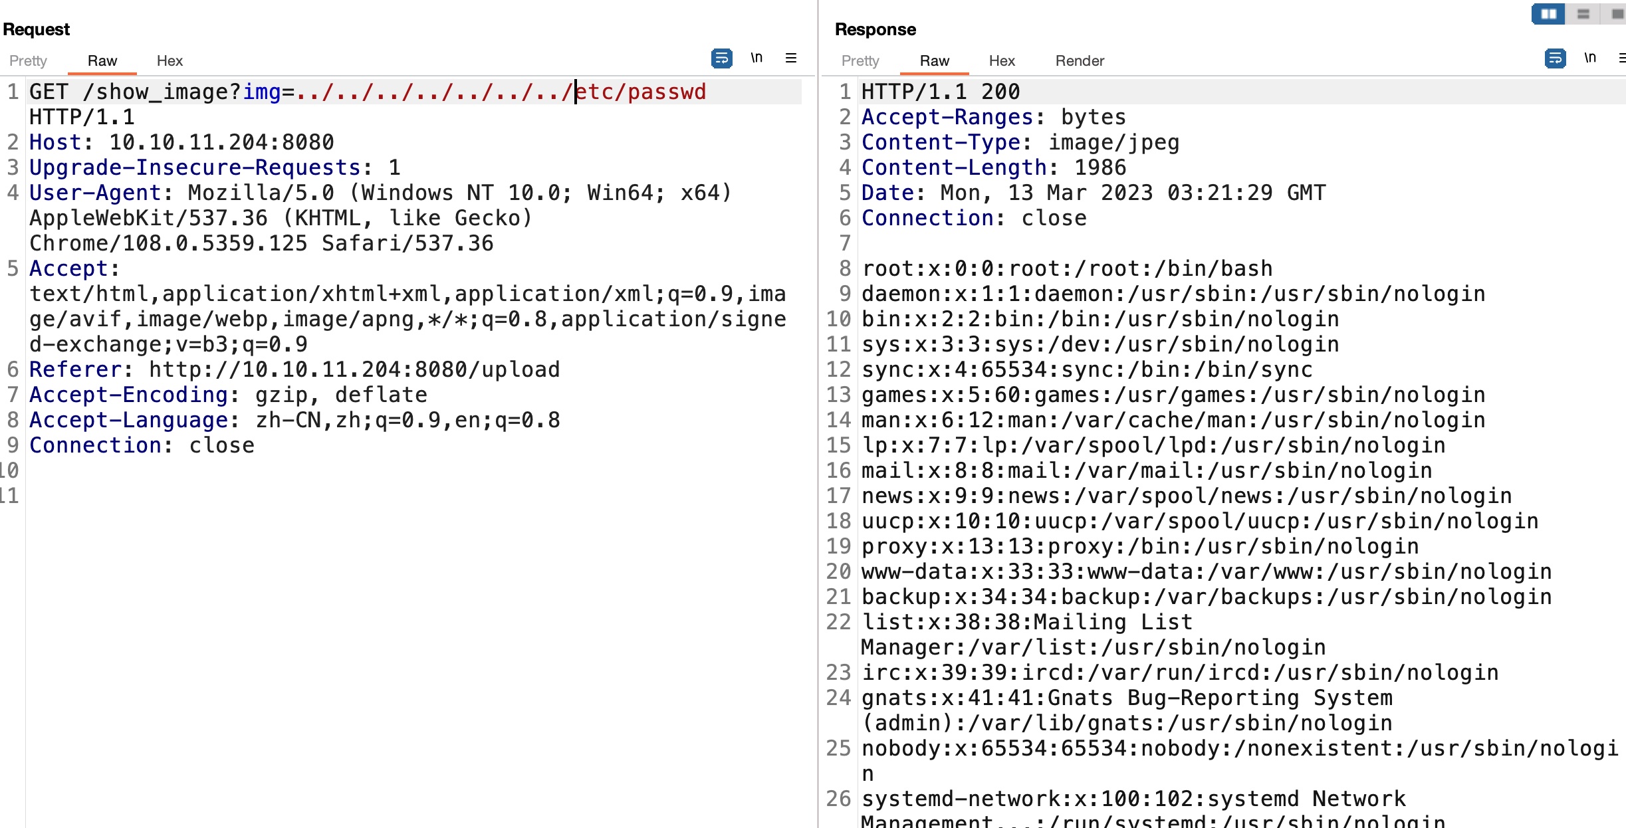Open the Request Pretty tab
The height and width of the screenshot is (828, 1626).
pos(28,60)
